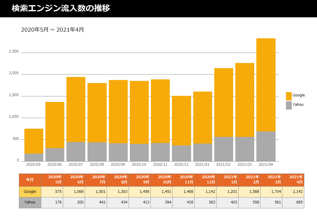Click the orange Google legend swatch
Image resolution: width=317 pixels, height=219 pixels.
coord(289,96)
